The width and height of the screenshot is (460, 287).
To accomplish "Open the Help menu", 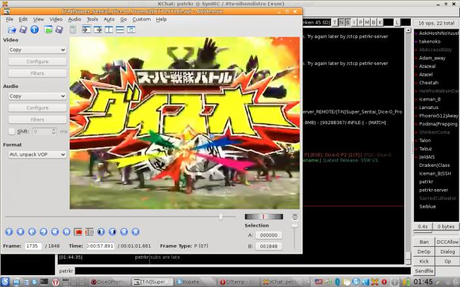I will point(161,19).
